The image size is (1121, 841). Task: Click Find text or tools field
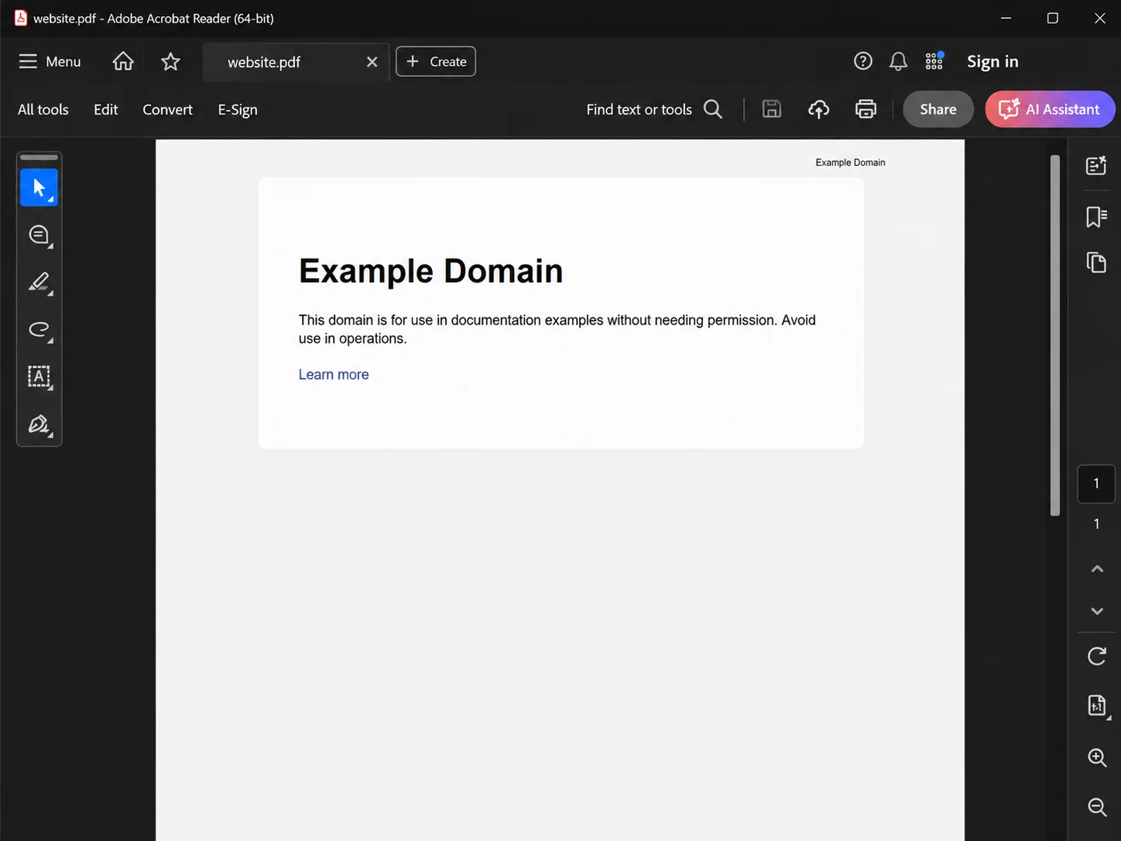click(x=639, y=110)
